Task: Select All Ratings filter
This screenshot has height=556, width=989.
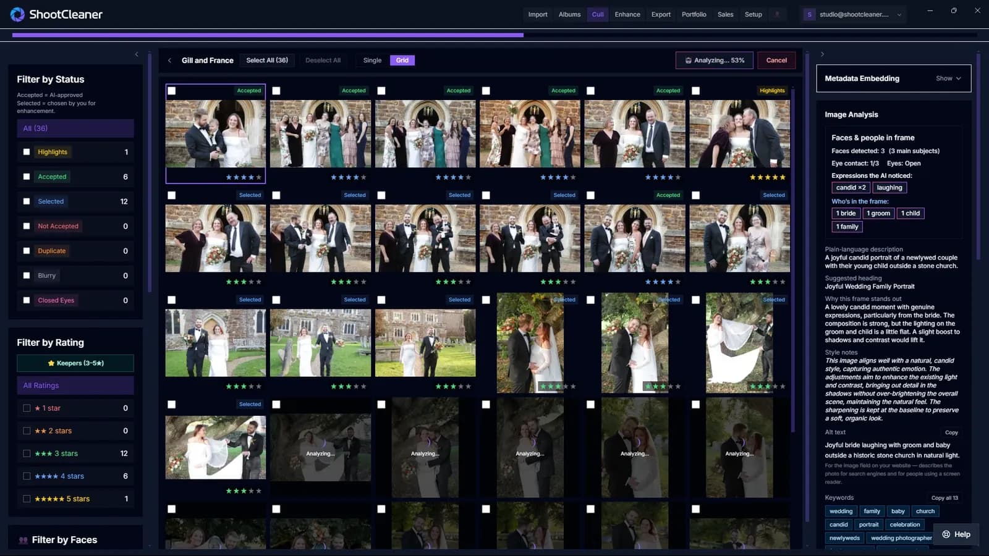Action: pyautogui.click(x=75, y=385)
